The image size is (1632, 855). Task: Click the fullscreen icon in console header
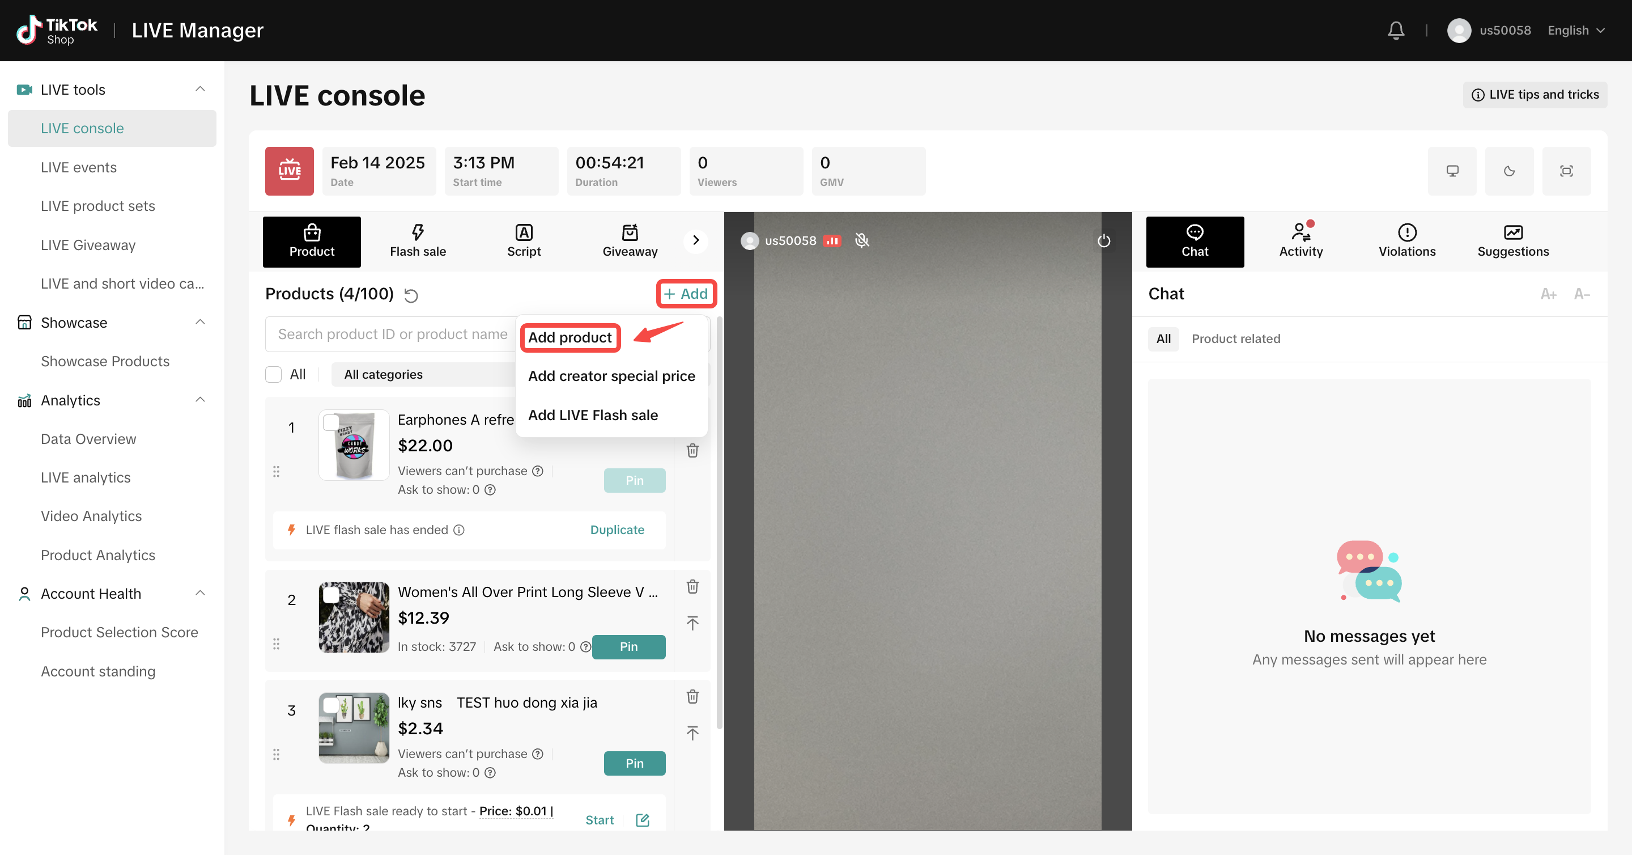point(1566,171)
